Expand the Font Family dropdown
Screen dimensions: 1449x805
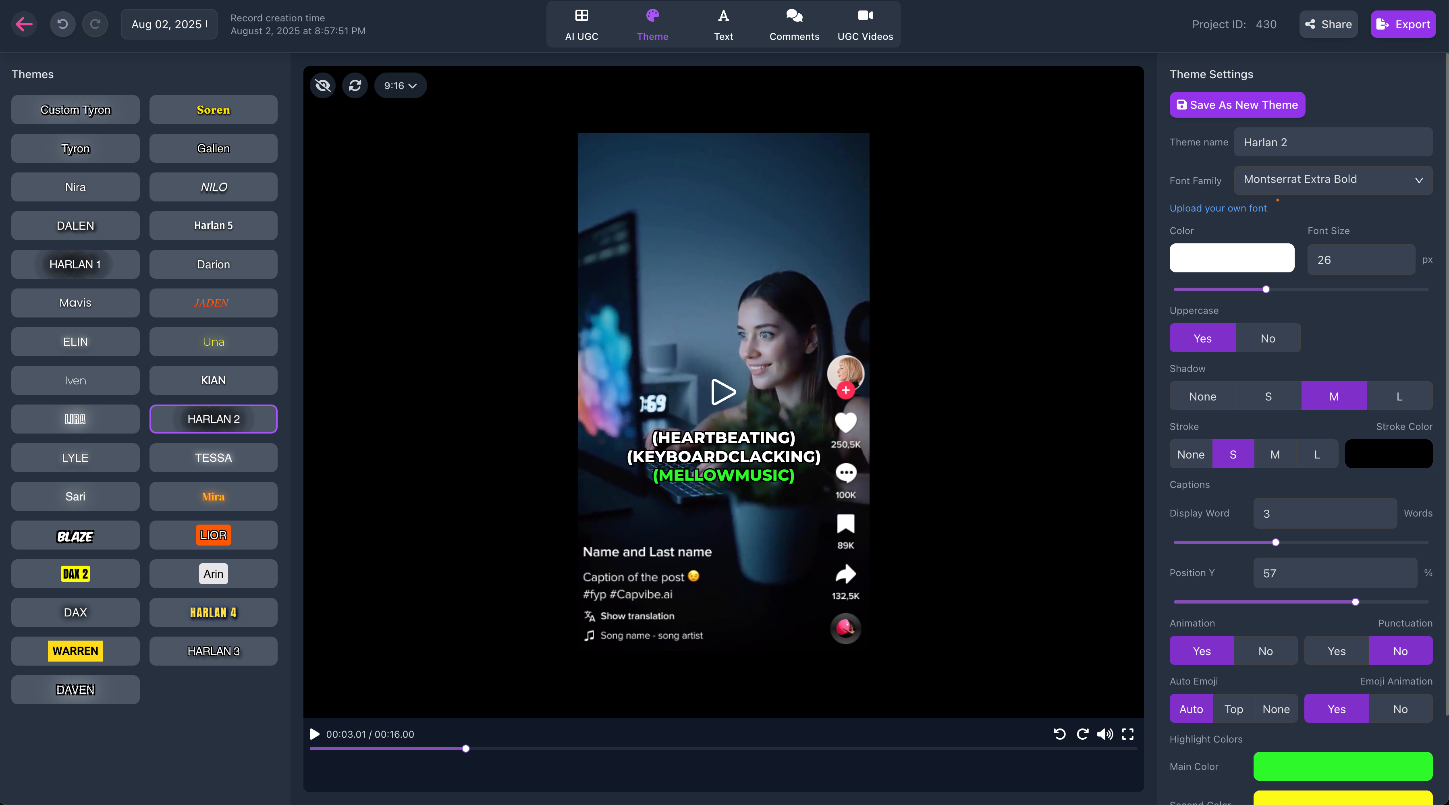[x=1333, y=179]
